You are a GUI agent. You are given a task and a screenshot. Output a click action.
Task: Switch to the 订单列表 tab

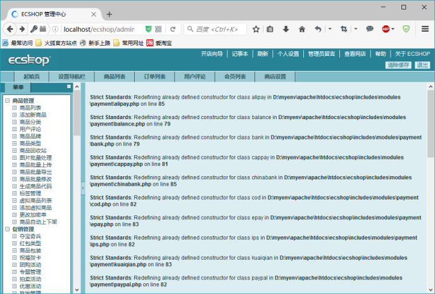pos(154,77)
